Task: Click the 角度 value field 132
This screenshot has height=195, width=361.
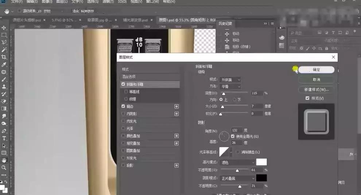Action: tap(237, 130)
